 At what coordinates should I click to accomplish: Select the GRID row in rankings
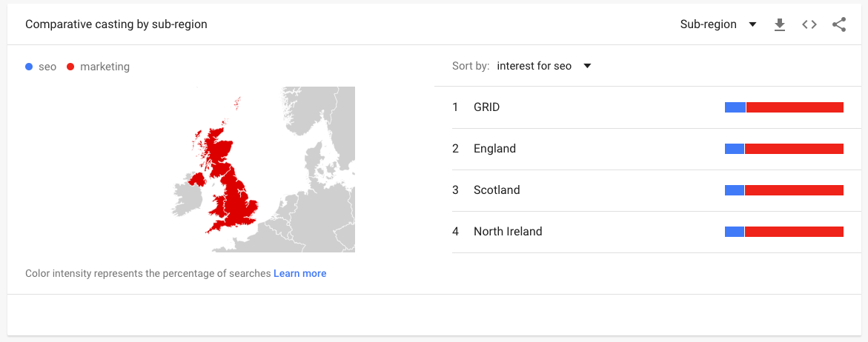tap(649, 107)
